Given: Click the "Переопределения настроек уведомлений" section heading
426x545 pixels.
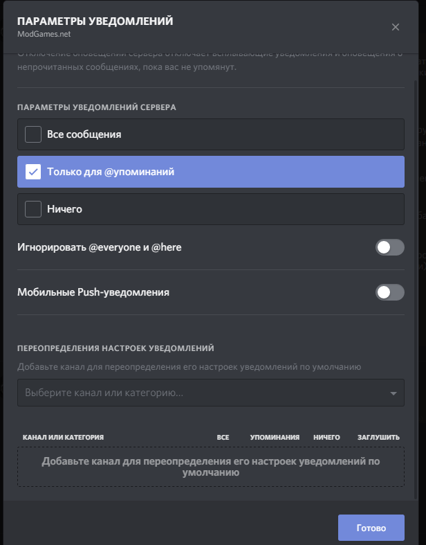Looking at the screenshot, I should (x=115, y=348).
